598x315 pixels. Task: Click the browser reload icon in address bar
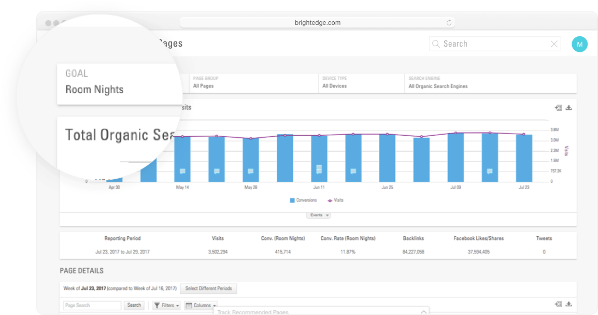coord(449,23)
